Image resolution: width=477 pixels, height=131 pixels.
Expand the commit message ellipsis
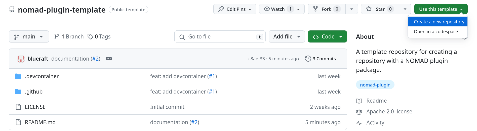pyautogui.click(x=109, y=59)
